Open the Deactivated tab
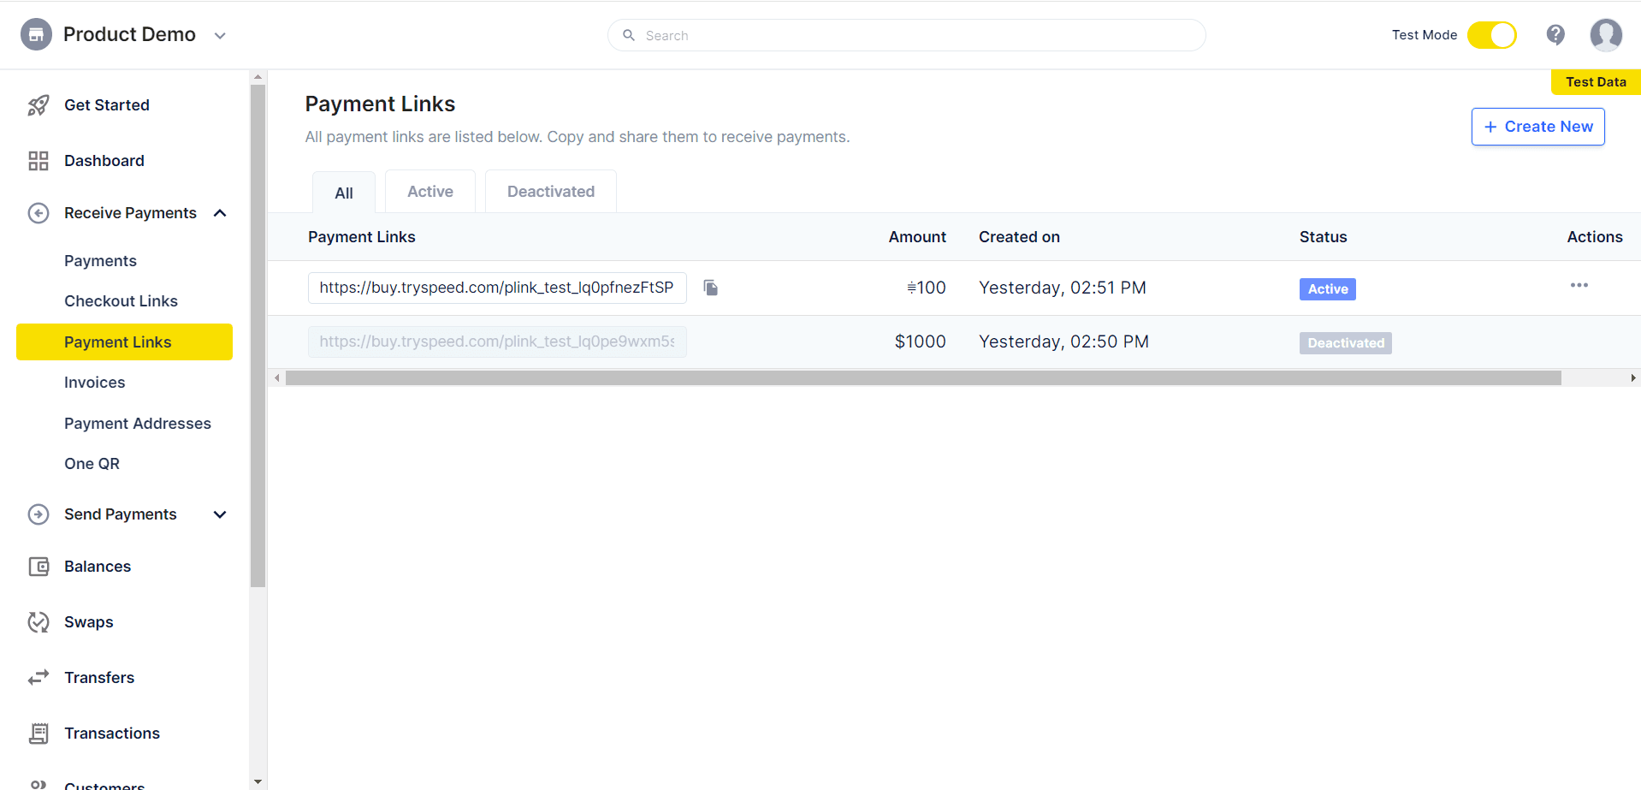 coord(550,191)
